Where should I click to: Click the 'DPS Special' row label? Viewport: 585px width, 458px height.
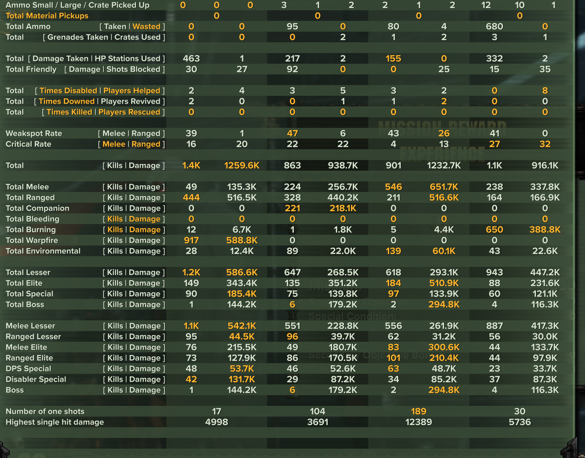tap(28, 368)
